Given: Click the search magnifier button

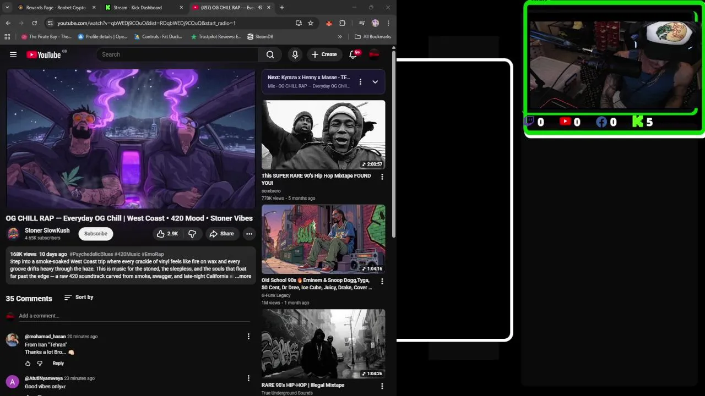Looking at the screenshot, I should (270, 54).
